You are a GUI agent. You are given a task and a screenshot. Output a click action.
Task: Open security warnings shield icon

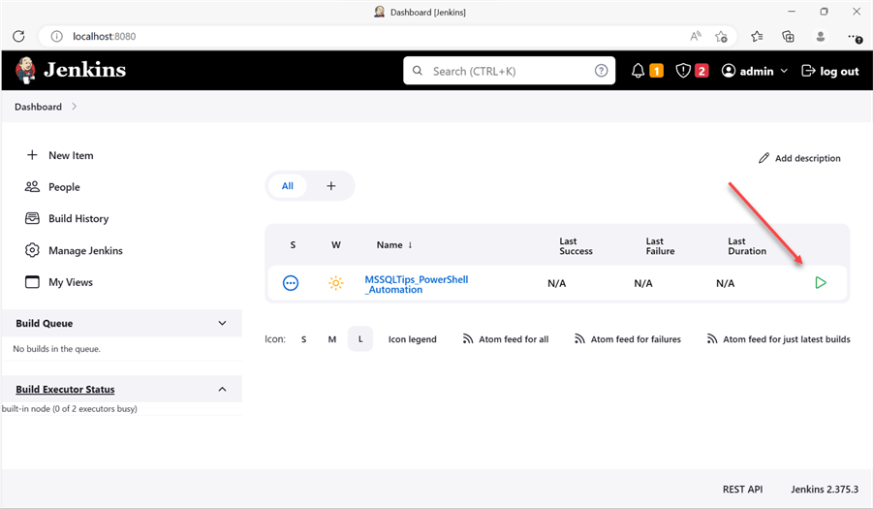tap(683, 71)
